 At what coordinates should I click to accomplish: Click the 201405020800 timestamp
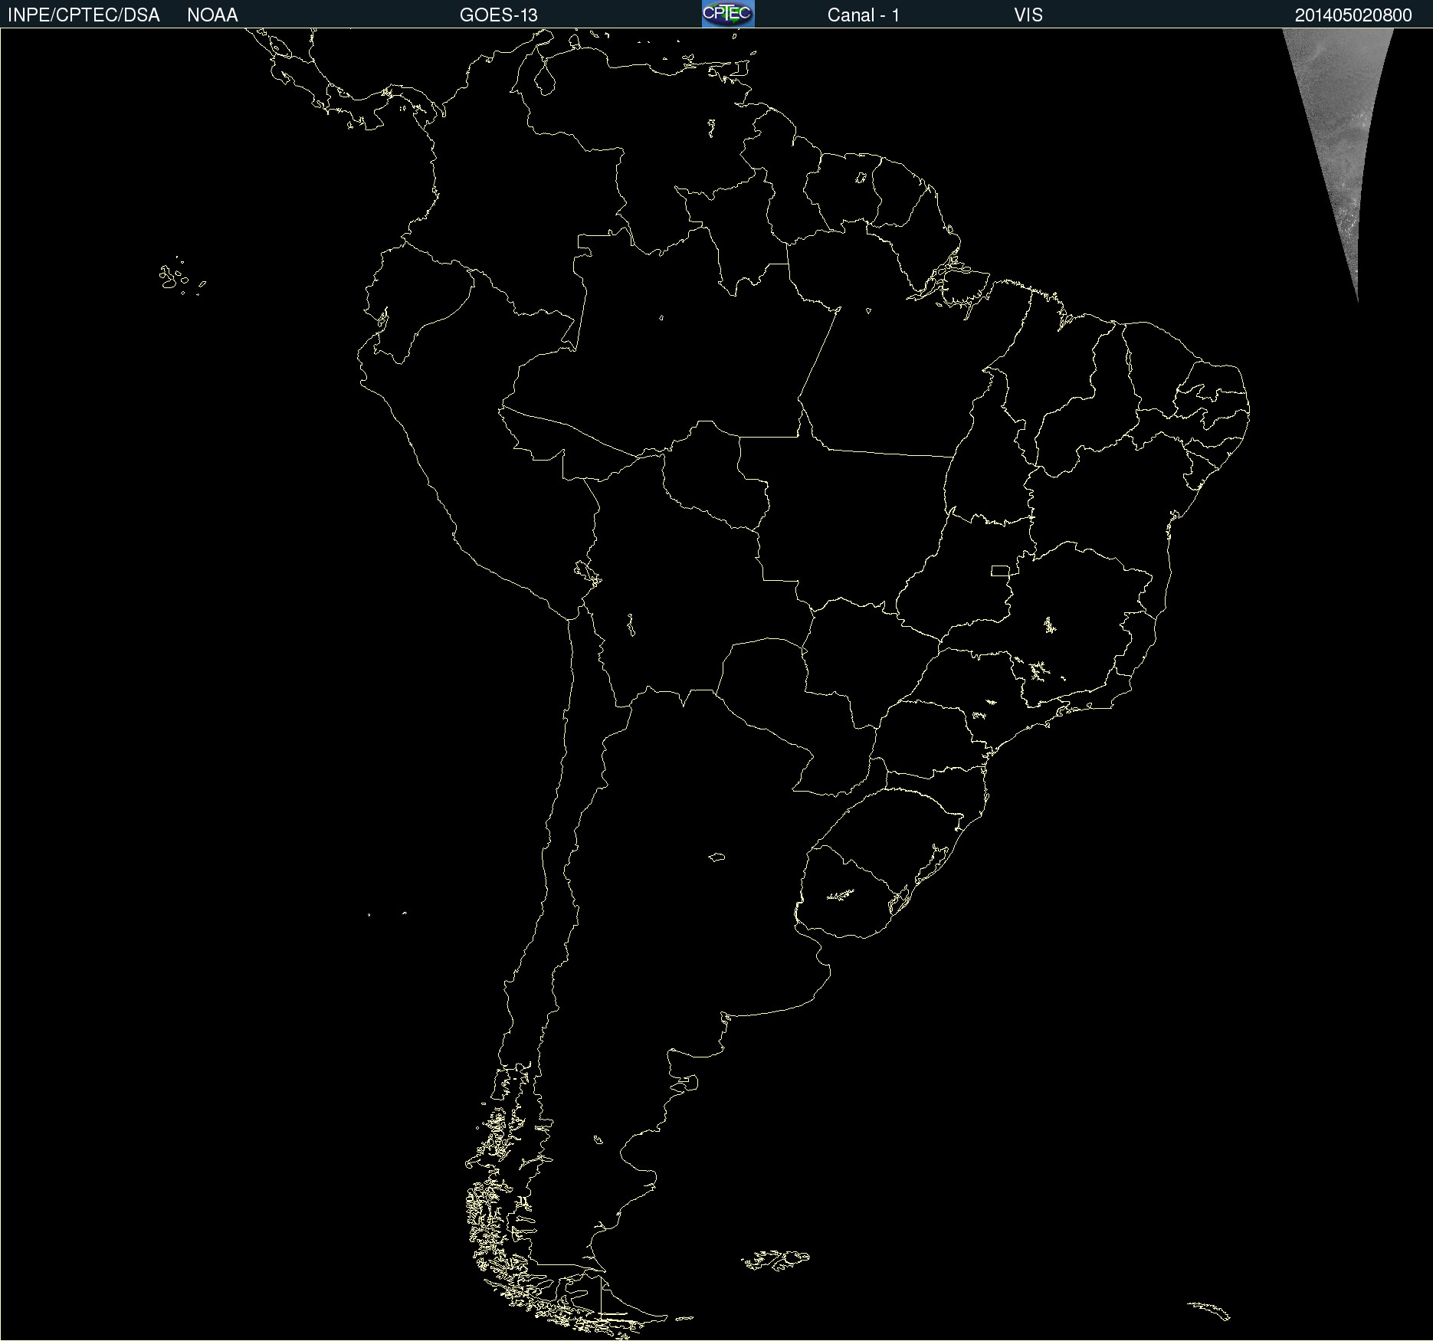click(1353, 15)
